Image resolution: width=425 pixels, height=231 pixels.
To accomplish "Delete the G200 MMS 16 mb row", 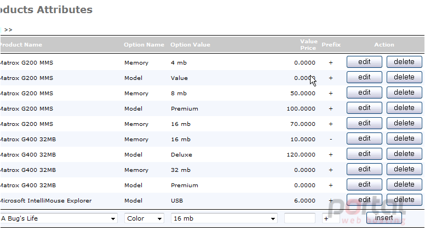I will [x=404, y=123].
